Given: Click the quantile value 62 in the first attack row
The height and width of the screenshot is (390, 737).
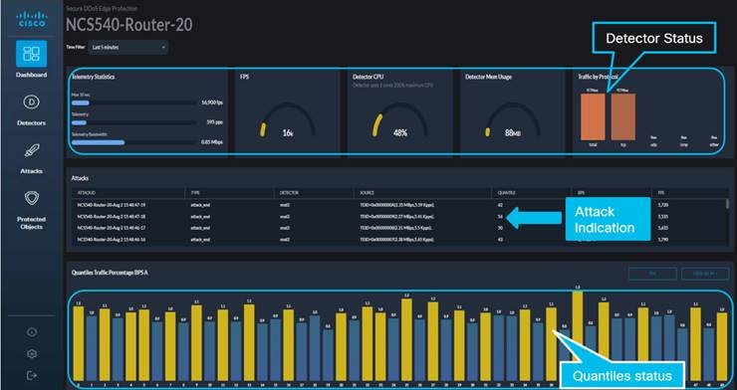Looking at the screenshot, I should click(500, 205).
